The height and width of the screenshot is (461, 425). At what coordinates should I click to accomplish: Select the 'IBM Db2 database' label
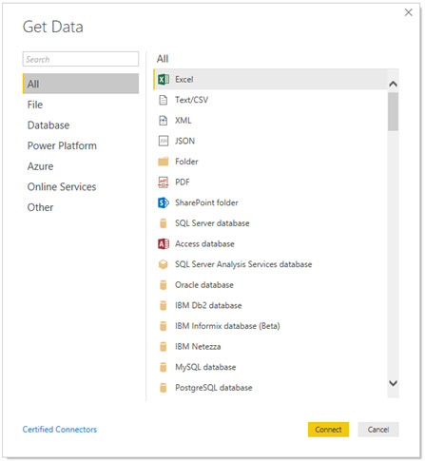[208, 305]
